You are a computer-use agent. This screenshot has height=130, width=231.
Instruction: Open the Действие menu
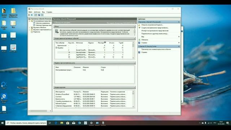tap(37, 12)
